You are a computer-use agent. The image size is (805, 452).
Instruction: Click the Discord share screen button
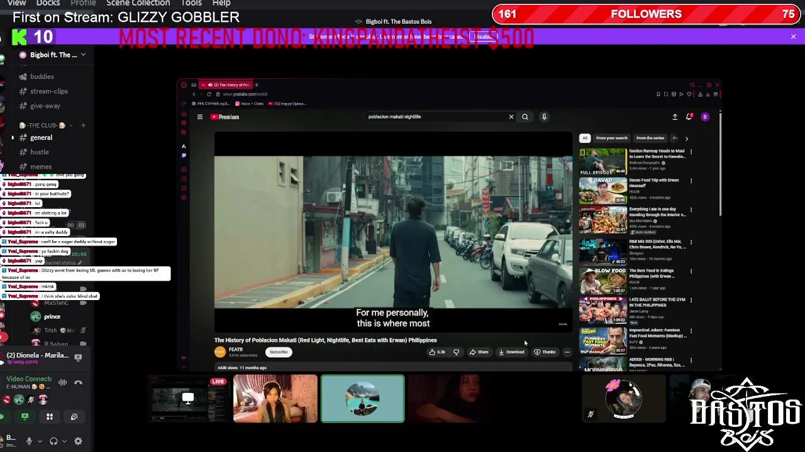(25, 416)
